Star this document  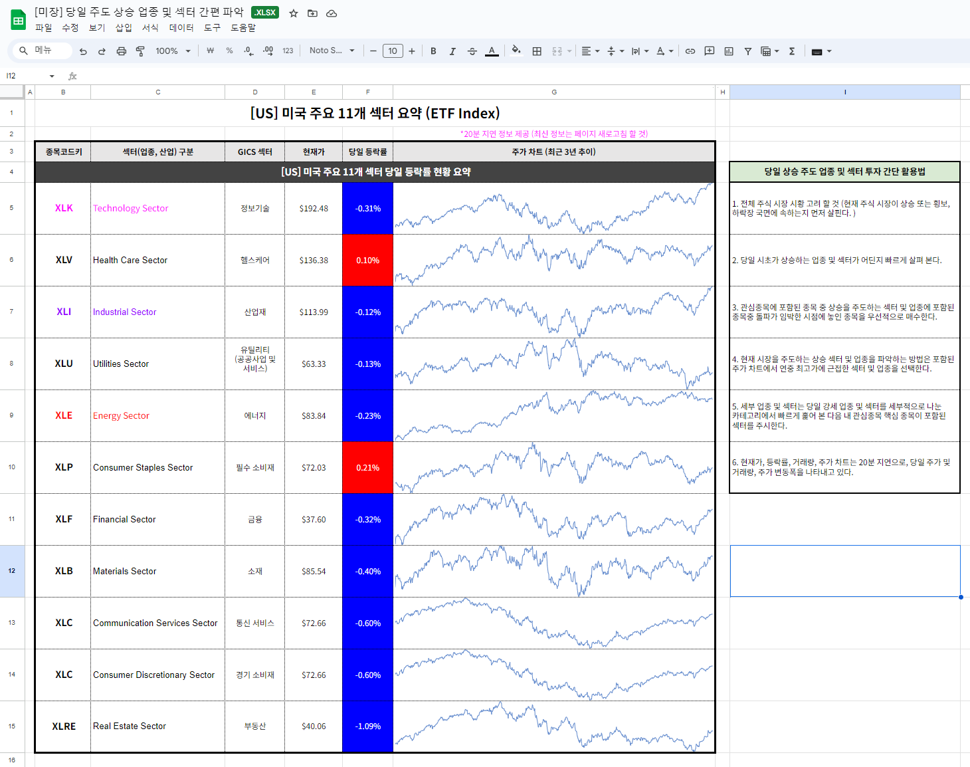tap(293, 13)
